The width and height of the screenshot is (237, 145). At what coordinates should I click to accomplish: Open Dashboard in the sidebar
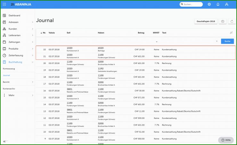[x=14, y=15]
